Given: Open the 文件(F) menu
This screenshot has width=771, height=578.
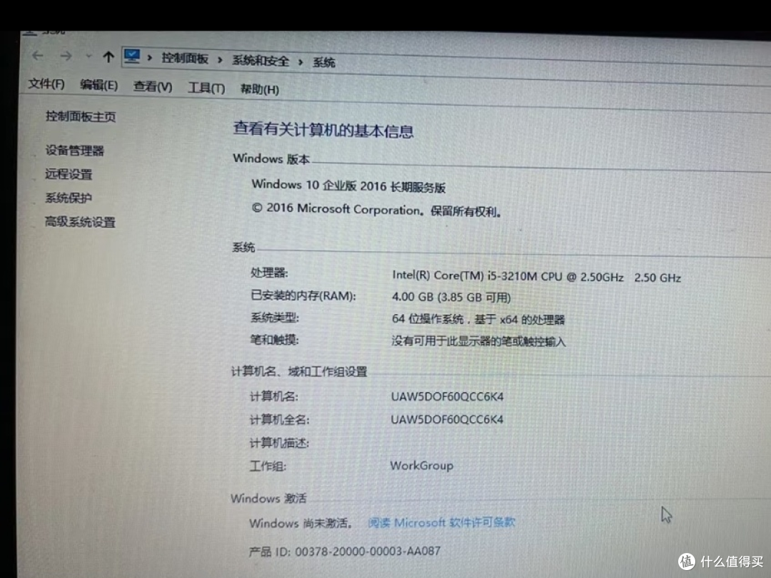Looking at the screenshot, I should pyautogui.click(x=46, y=84).
